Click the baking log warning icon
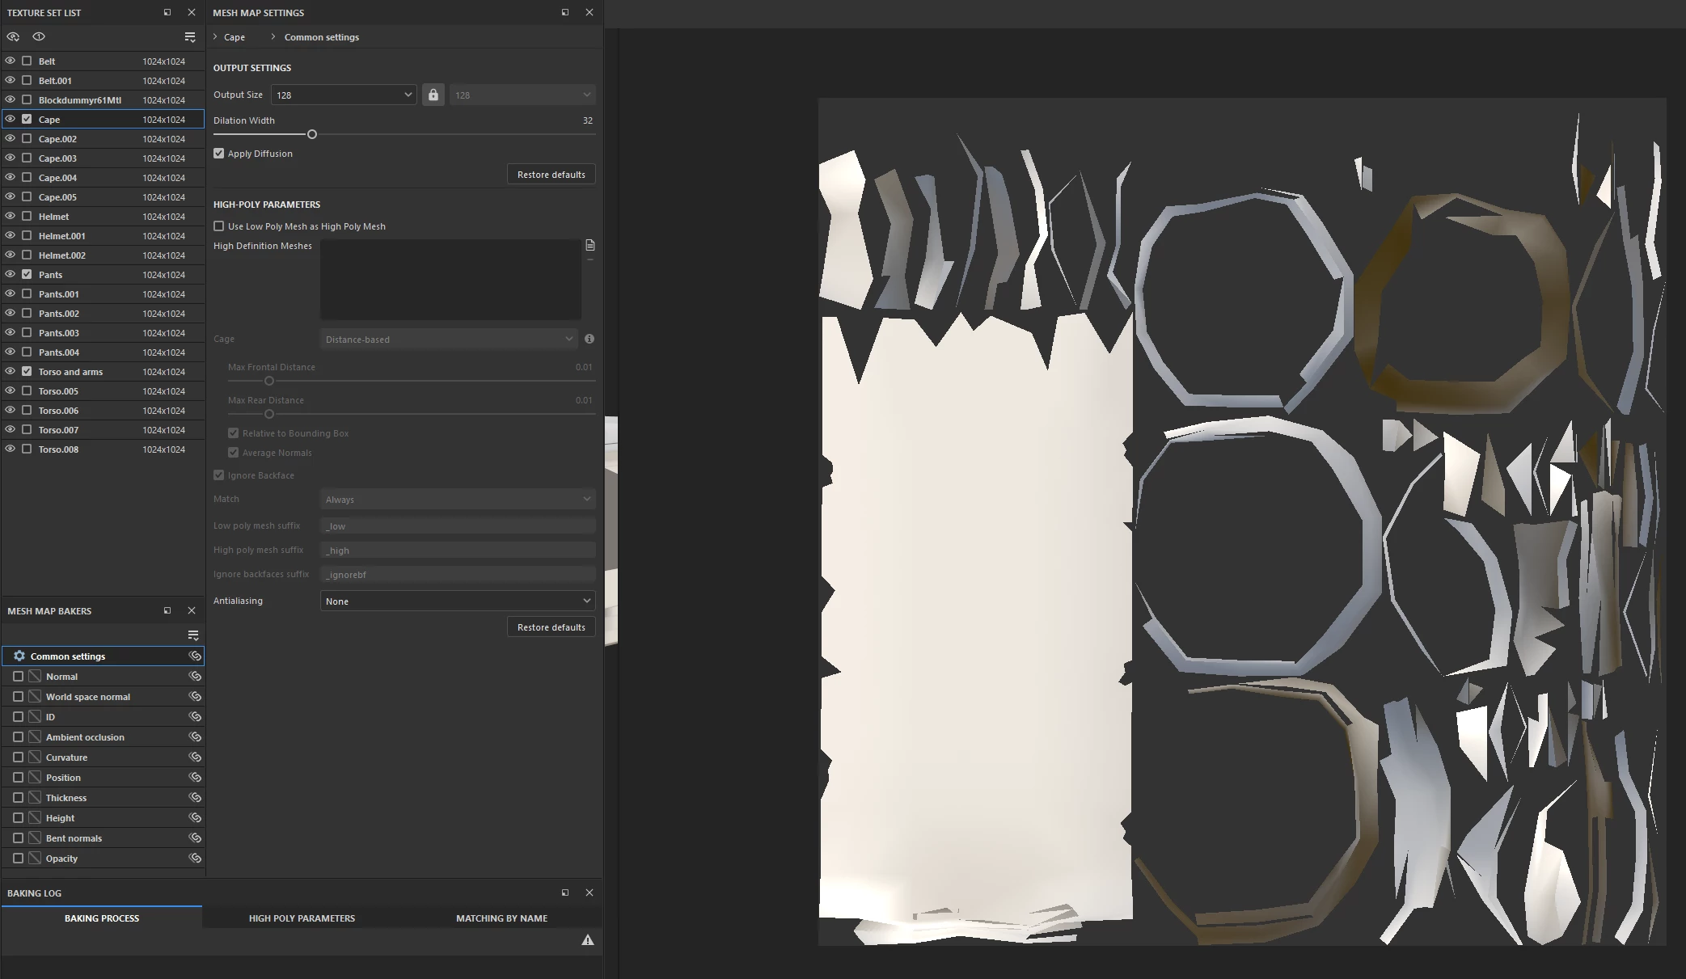 (x=588, y=940)
